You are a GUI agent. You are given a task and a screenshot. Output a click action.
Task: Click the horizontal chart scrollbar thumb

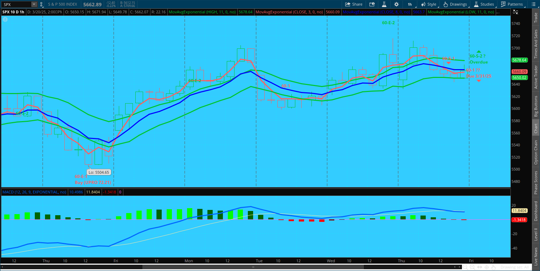(x=253, y=267)
